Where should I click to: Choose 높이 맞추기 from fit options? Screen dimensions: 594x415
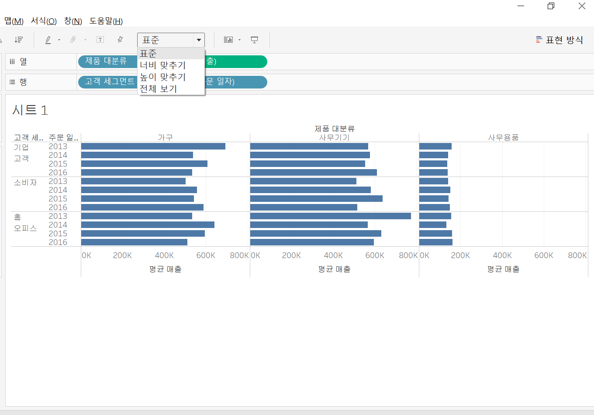point(171,77)
